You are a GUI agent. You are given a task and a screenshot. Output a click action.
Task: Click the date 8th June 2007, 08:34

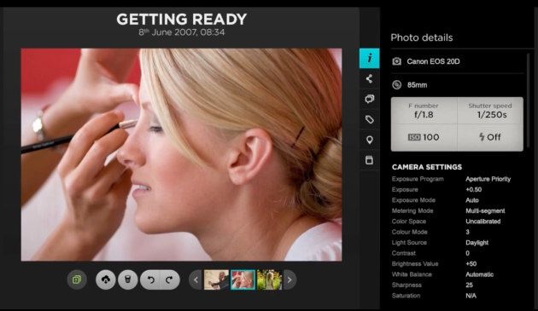pyautogui.click(x=182, y=32)
